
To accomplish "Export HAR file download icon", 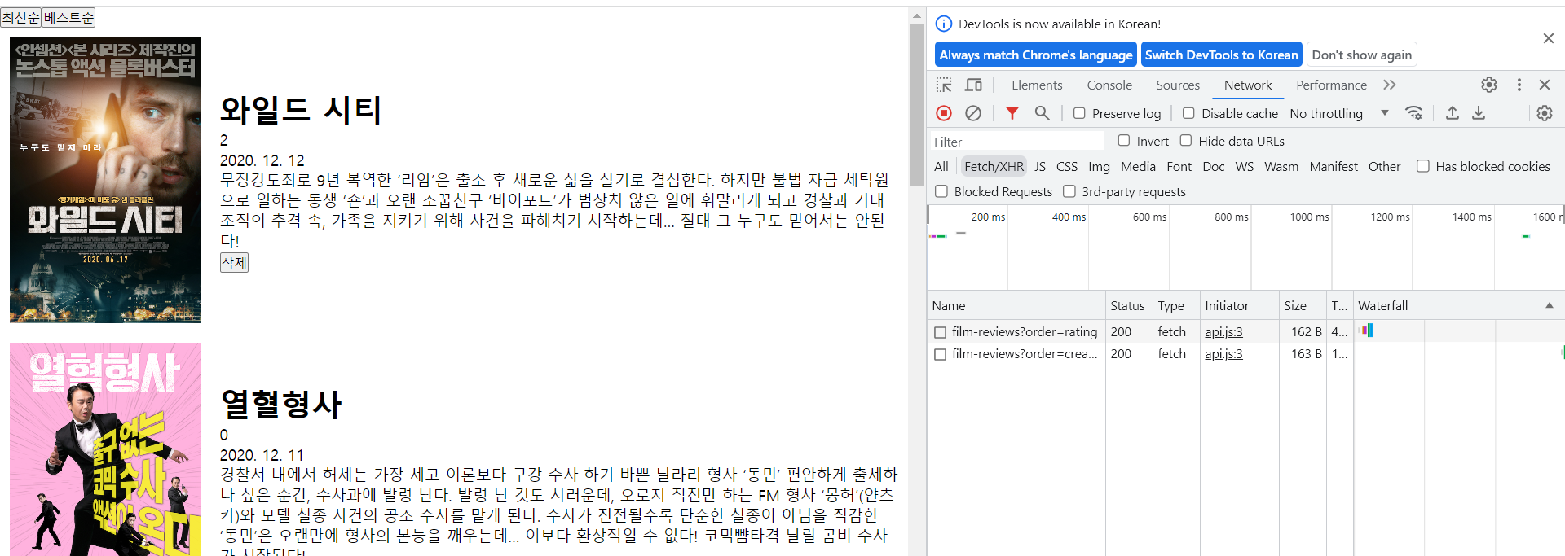I will pyautogui.click(x=1479, y=113).
